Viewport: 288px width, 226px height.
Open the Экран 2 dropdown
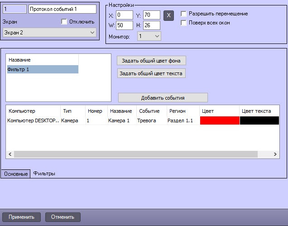click(49, 33)
